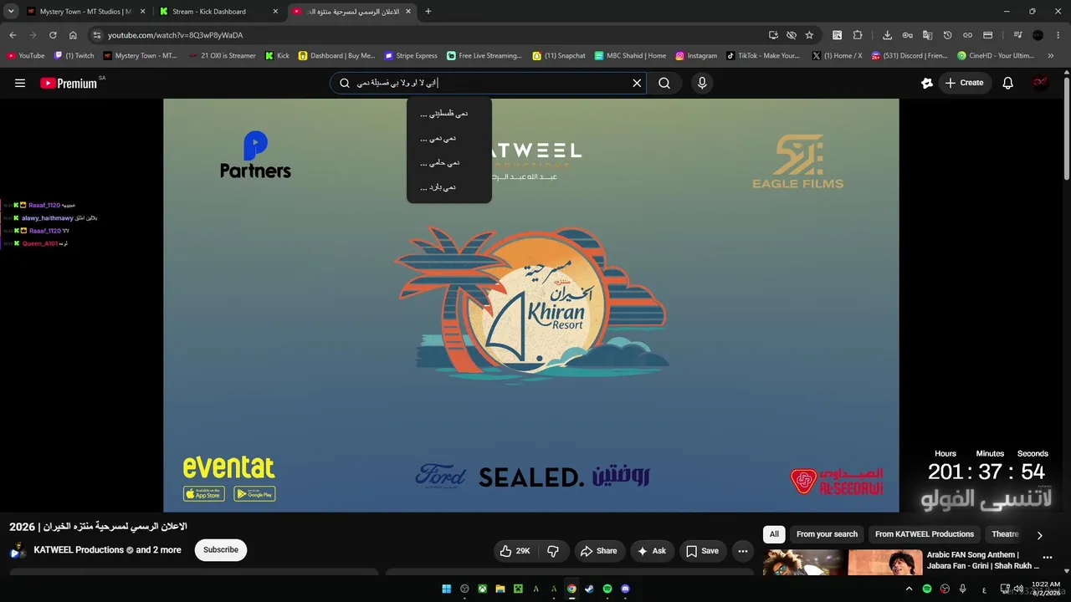Open KATWEEL Productions channel name
The width and height of the screenshot is (1071, 602).
(x=79, y=550)
